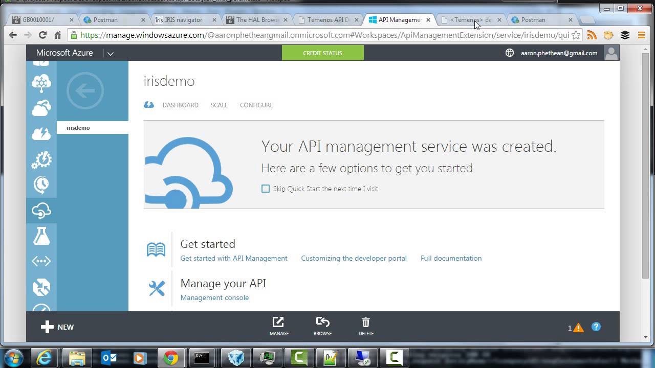Open Customizing the developer portal link
Screen dimensions: 655x368
coord(354,259)
